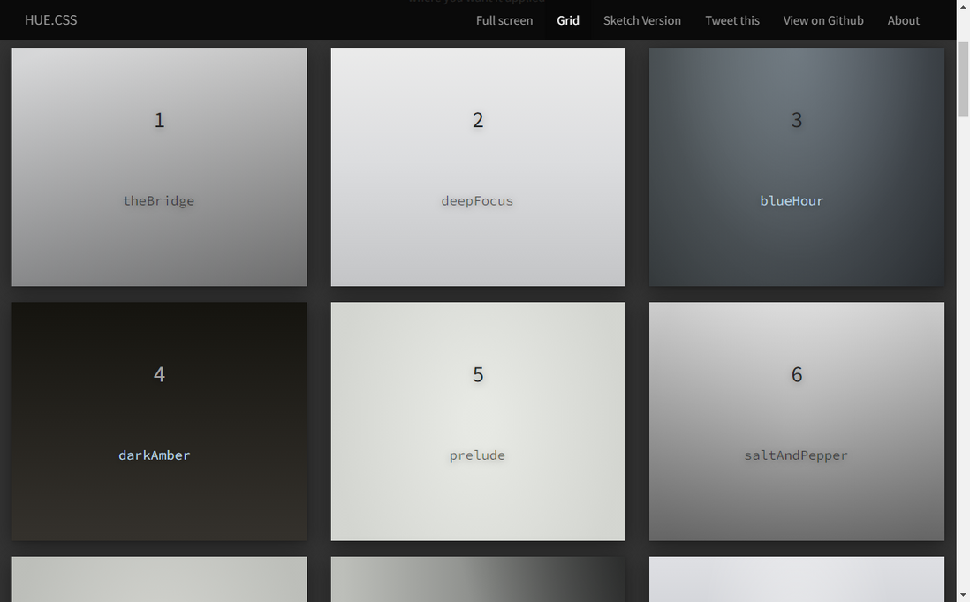Click the darkAmber class name text
The height and width of the screenshot is (602, 970).
155,455
